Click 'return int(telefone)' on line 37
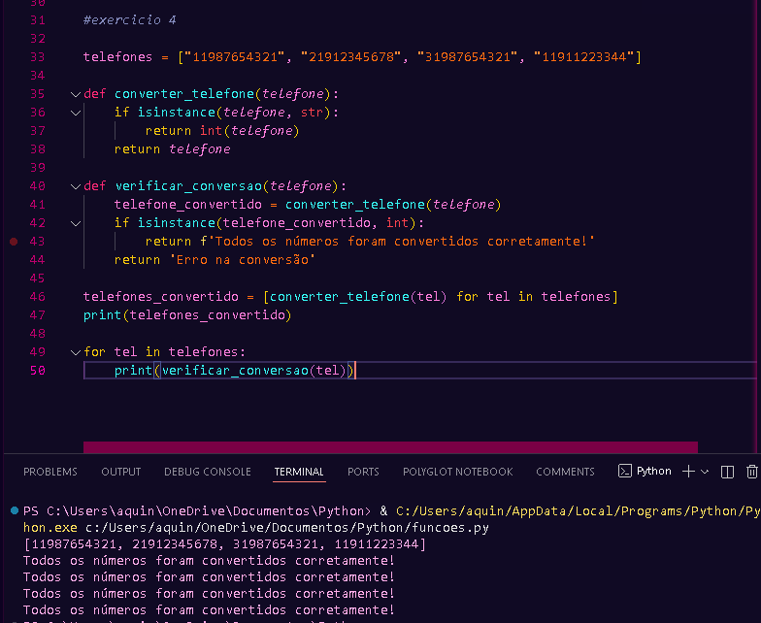 coord(221,130)
